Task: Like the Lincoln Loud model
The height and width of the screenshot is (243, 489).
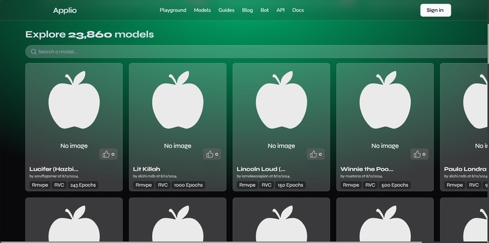Action: click(316, 154)
